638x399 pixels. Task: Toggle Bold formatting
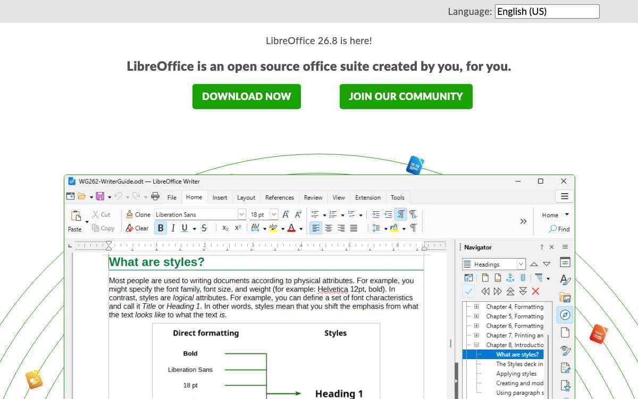161,228
